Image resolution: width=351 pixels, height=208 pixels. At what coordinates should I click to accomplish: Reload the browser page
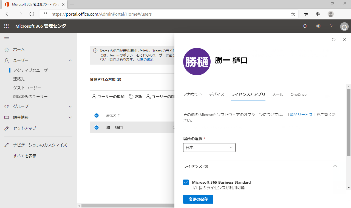point(32,14)
